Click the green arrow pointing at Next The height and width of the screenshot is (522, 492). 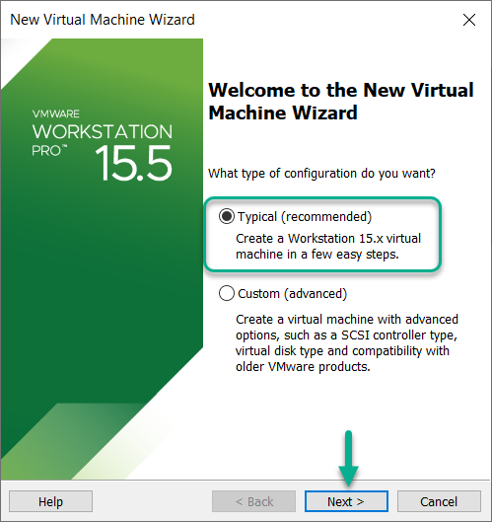click(x=348, y=459)
